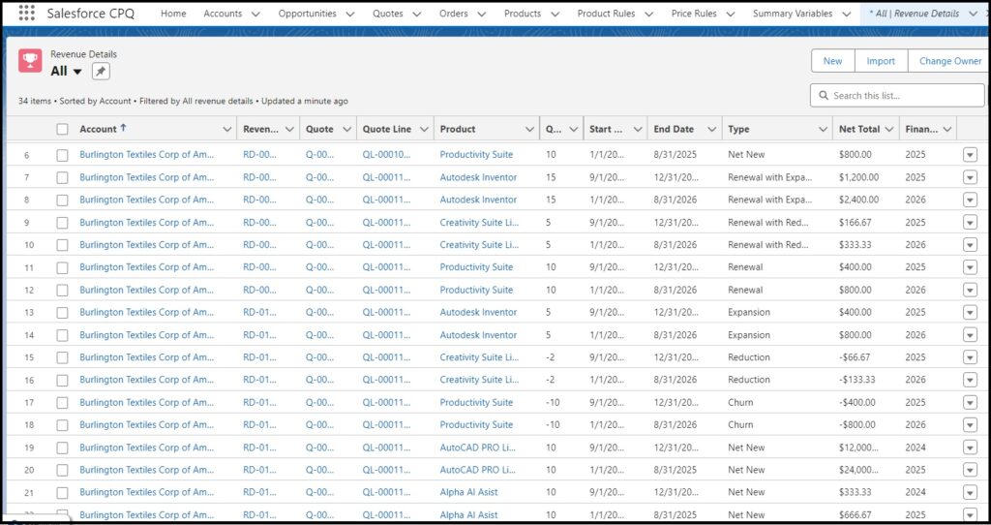Image resolution: width=991 pixels, height=525 pixels.
Task: Open Alpha AI Asist link in row 21
Action: click(469, 493)
